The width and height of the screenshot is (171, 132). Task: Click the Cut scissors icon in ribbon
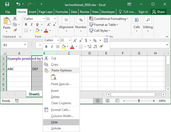click(15, 19)
